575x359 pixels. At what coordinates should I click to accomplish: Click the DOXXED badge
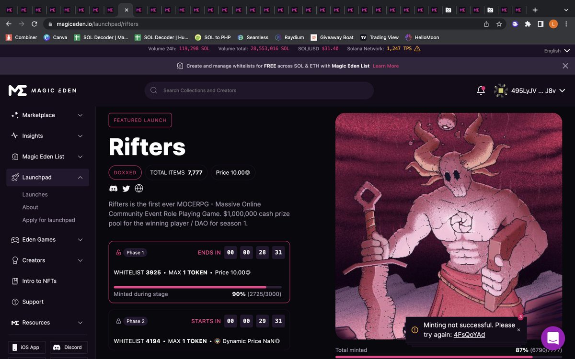tap(125, 173)
